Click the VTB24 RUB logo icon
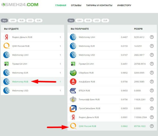158x136 pixels. click(x=73, y=91)
